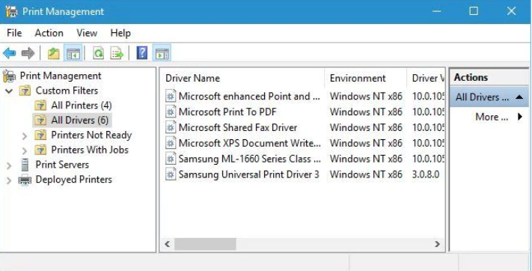Open the More Actions submenu arrow
The image size is (532, 271).
[x=520, y=118]
